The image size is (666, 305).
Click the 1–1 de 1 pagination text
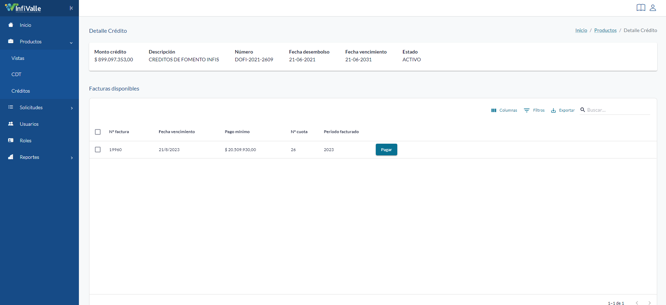[x=616, y=303]
